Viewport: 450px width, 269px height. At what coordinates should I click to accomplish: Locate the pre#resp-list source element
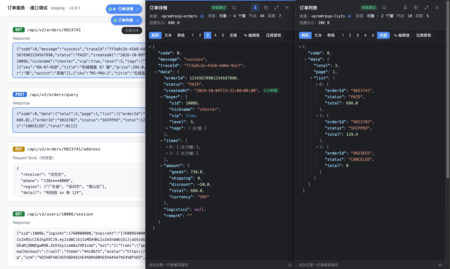(349, 16)
